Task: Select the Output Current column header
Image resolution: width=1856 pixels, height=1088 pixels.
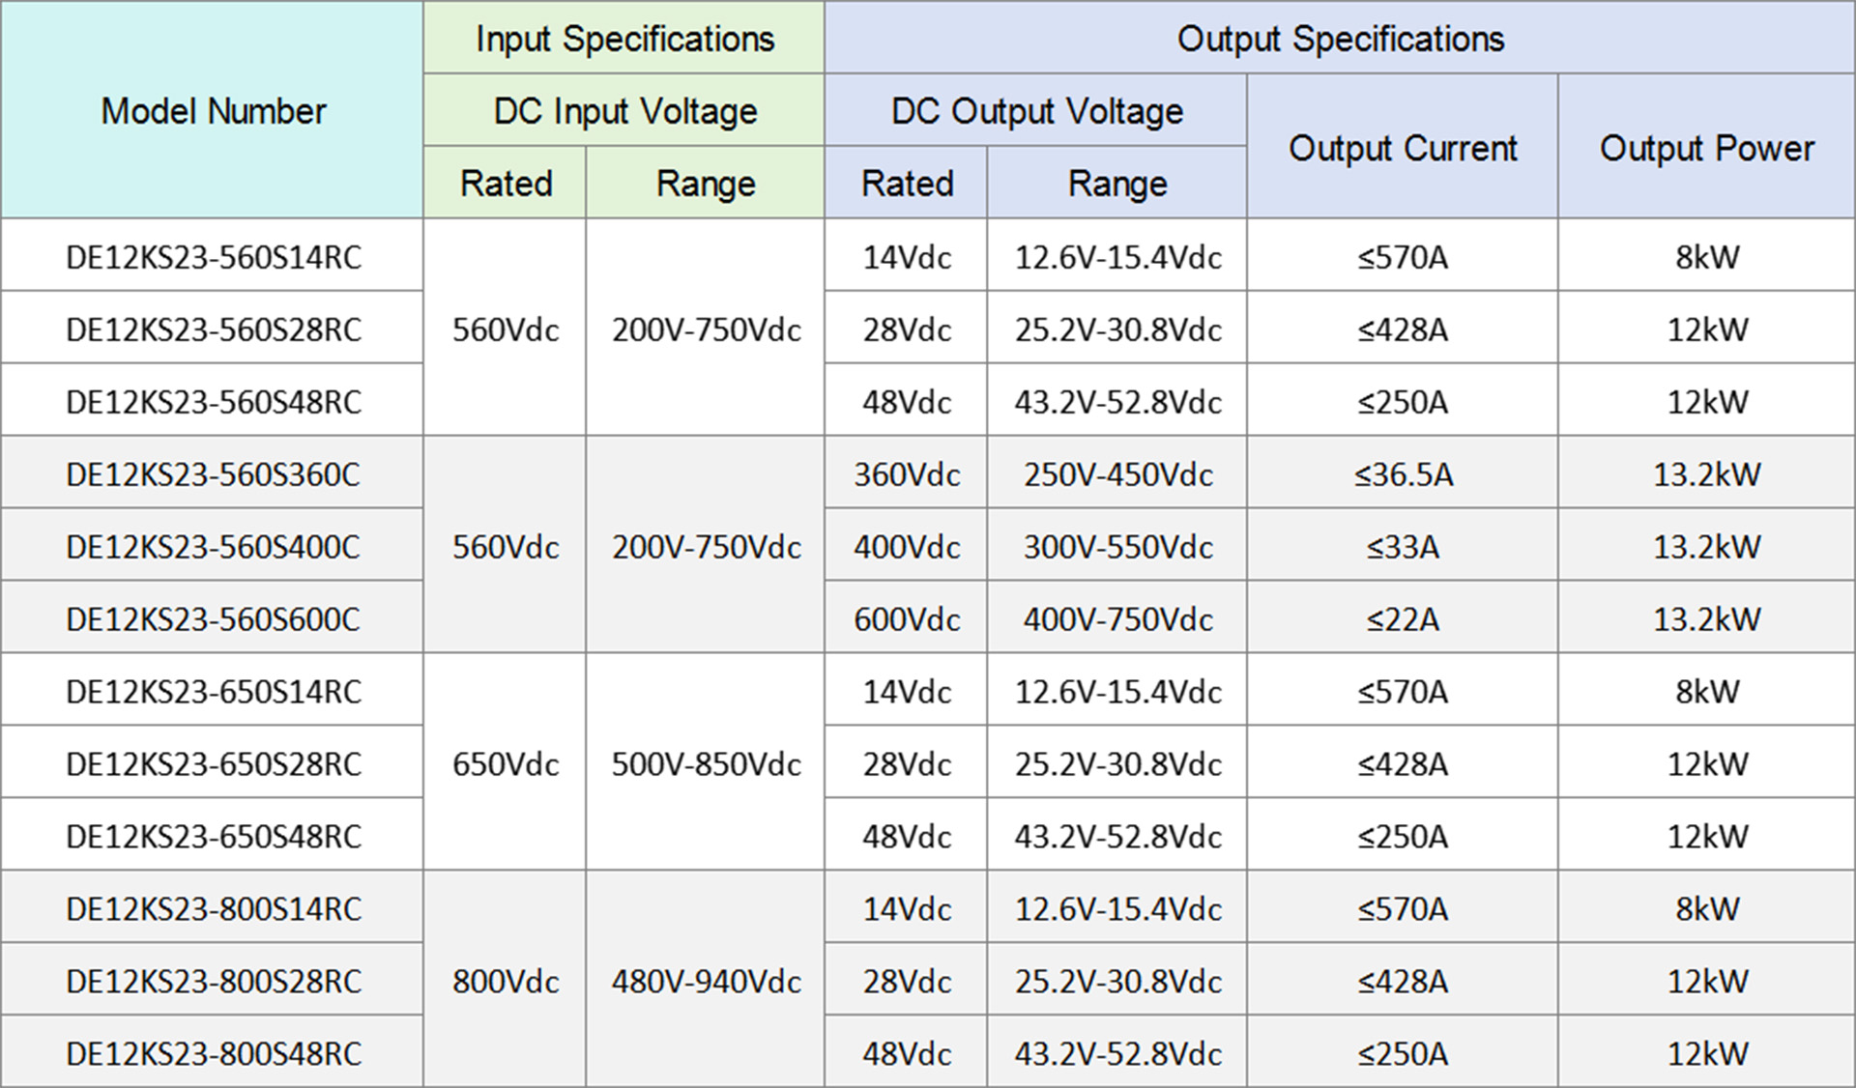Action: tap(1403, 148)
